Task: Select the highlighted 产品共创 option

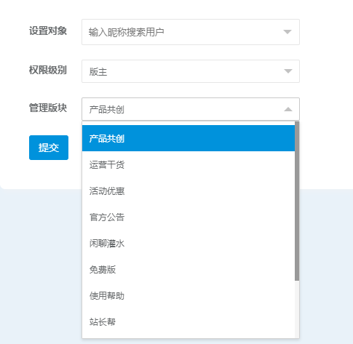Action: pyautogui.click(x=189, y=138)
